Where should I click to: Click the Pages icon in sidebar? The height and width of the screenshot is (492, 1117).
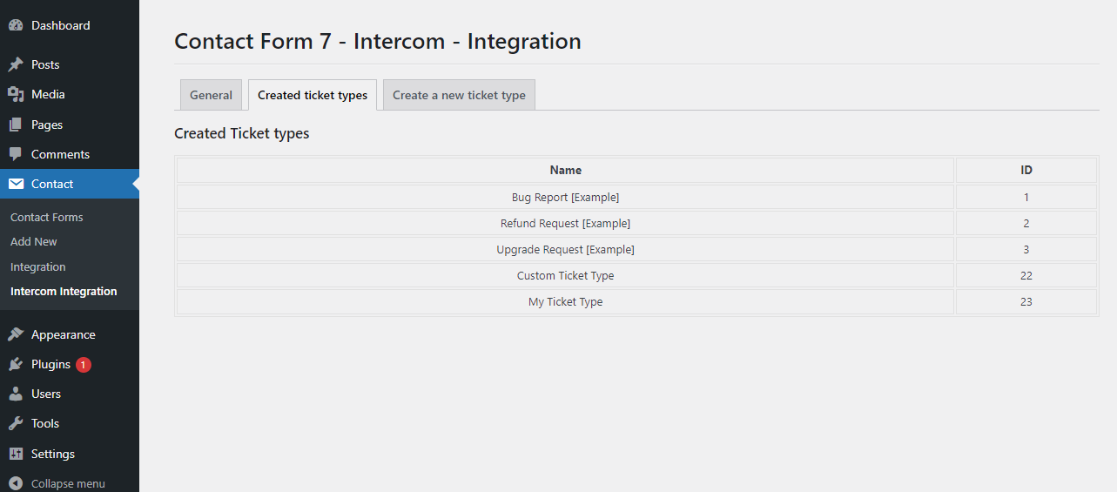pos(16,125)
